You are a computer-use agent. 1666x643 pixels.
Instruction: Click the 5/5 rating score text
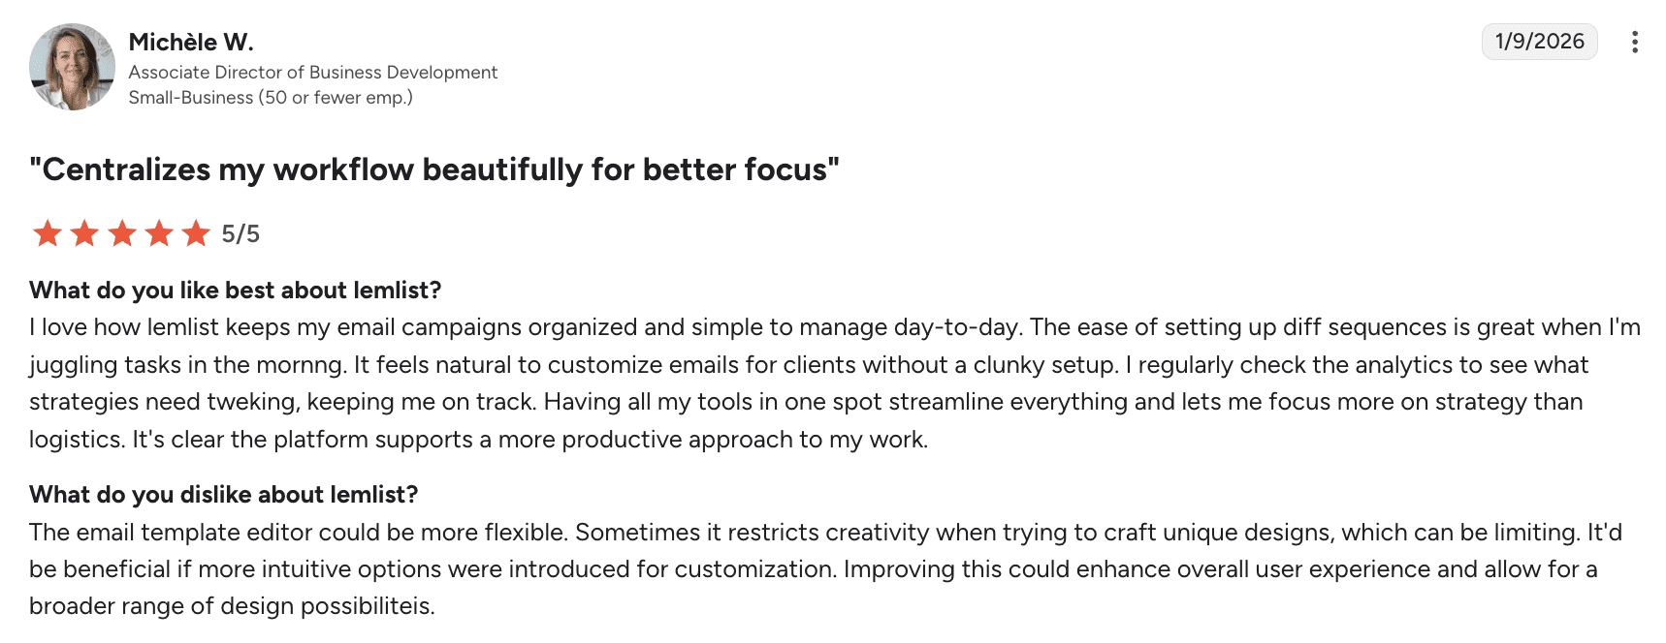click(x=240, y=234)
